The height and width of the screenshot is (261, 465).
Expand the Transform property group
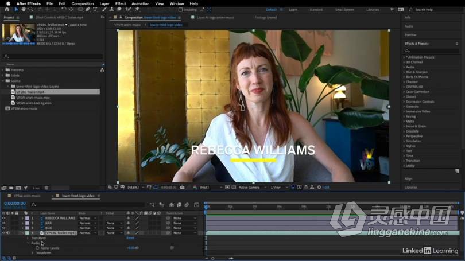tap(28, 238)
